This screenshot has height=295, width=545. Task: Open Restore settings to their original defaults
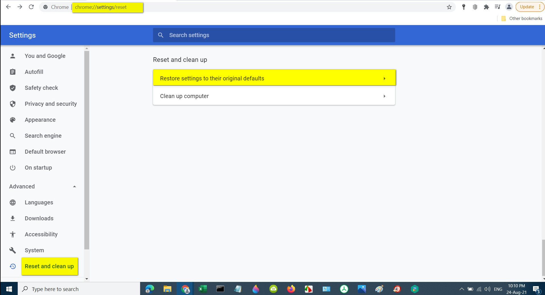274,78
